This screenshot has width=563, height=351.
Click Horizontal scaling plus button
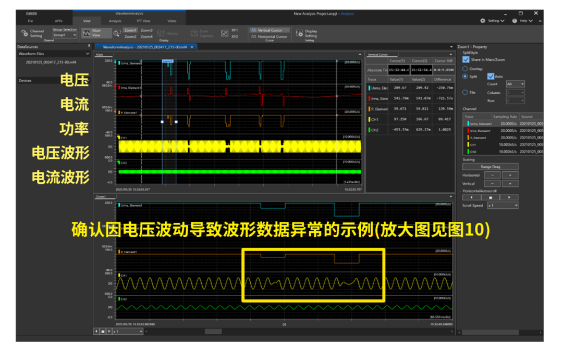point(510,175)
